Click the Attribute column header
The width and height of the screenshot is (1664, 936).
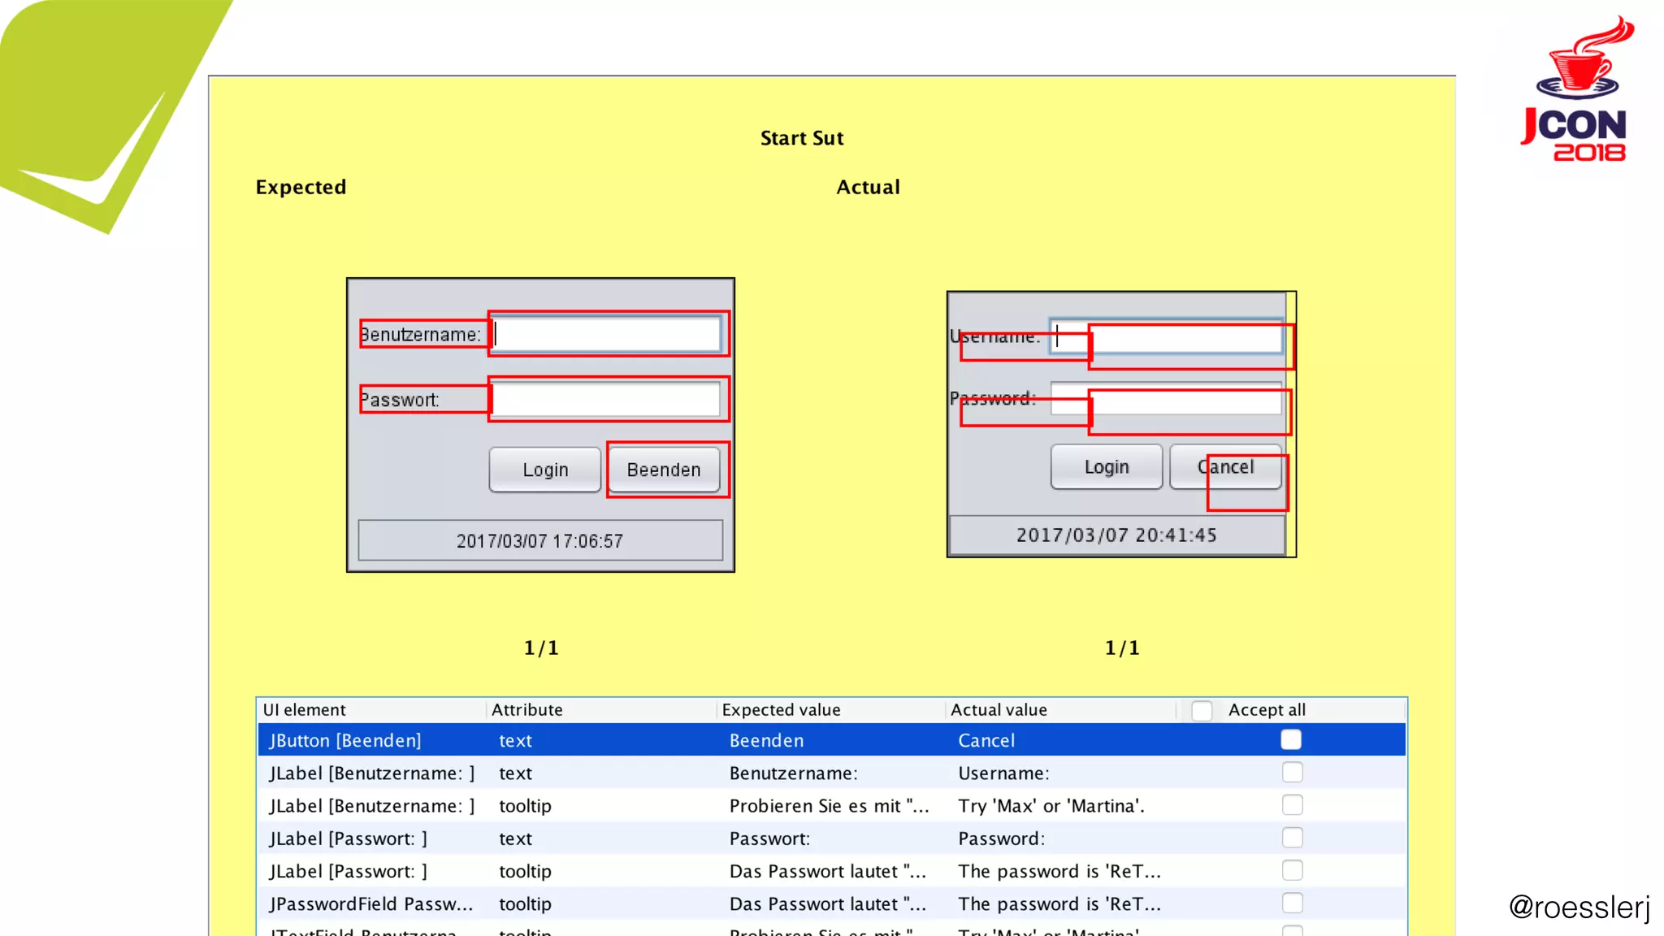click(526, 710)
